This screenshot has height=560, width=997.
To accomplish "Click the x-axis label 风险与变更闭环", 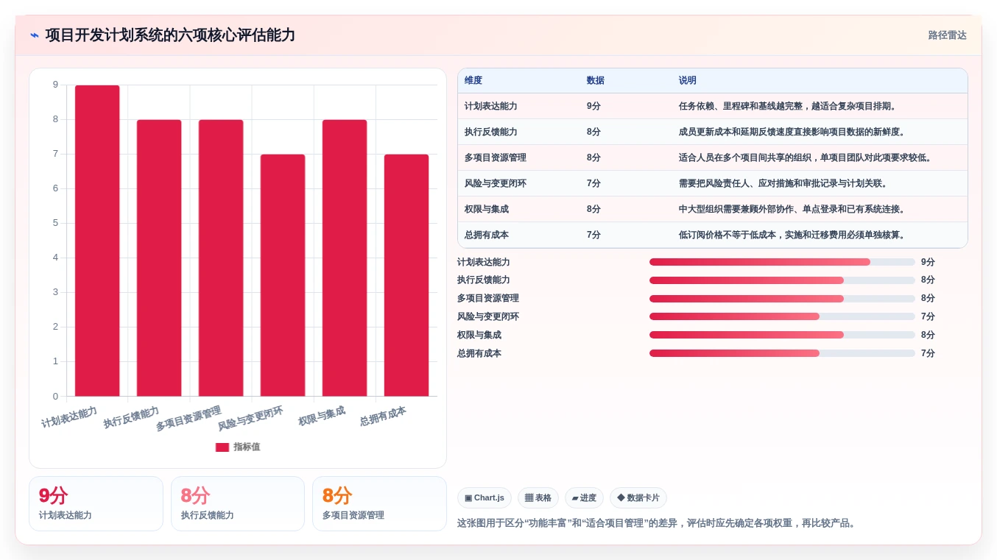I will tap(250, 418).
